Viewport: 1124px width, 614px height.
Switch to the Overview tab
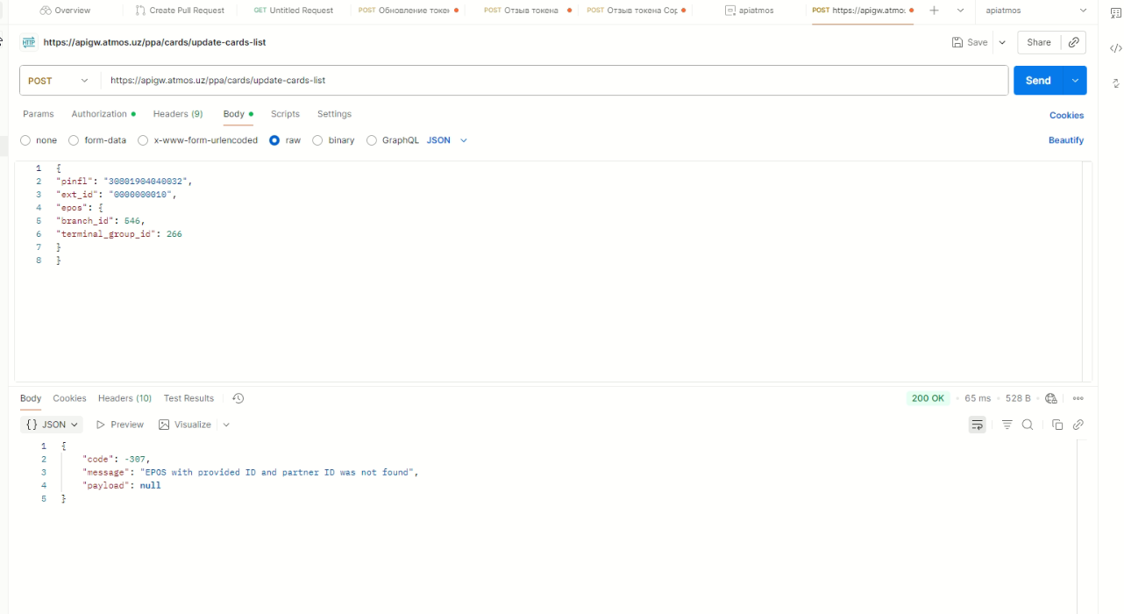pyautogui.click(x=66, y=11)
